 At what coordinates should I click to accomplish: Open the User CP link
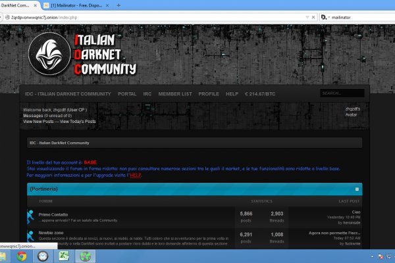click(x=78, y=109)
